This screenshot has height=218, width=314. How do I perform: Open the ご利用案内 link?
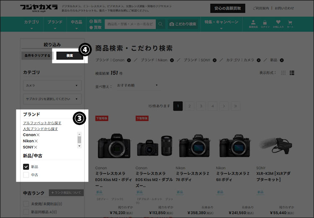(261, 8)
